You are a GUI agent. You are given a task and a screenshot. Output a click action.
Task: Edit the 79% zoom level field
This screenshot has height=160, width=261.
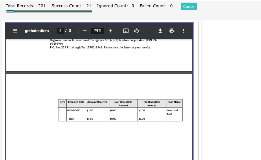pyautogui.click(x=98, y=31)
